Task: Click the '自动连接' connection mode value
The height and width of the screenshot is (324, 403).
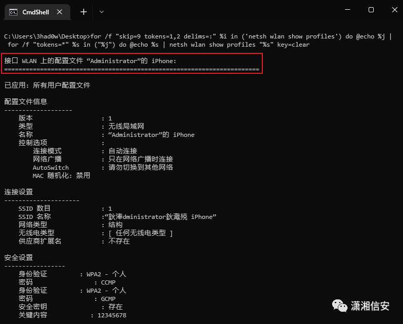Action: (123, 151)
